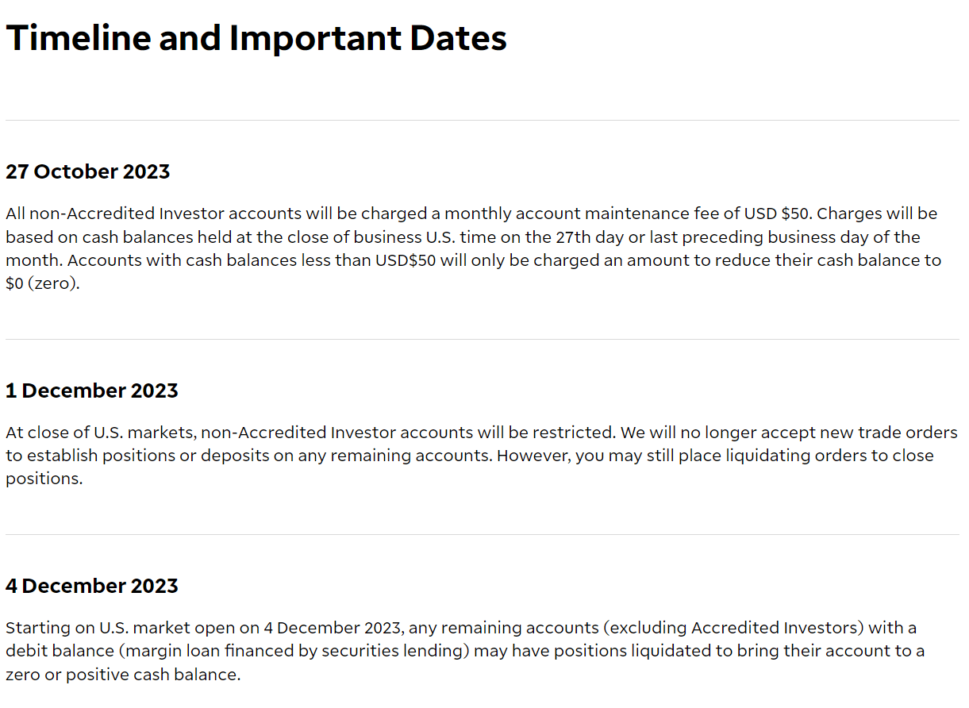
Task: Select the 1 December 2023 date heading
Action: [x=92, y=391]
